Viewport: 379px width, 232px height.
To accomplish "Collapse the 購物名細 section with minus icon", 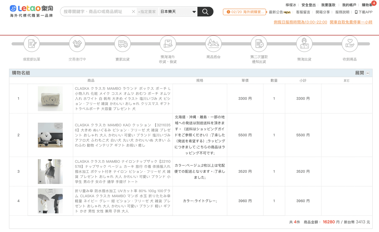I will 368,73.
